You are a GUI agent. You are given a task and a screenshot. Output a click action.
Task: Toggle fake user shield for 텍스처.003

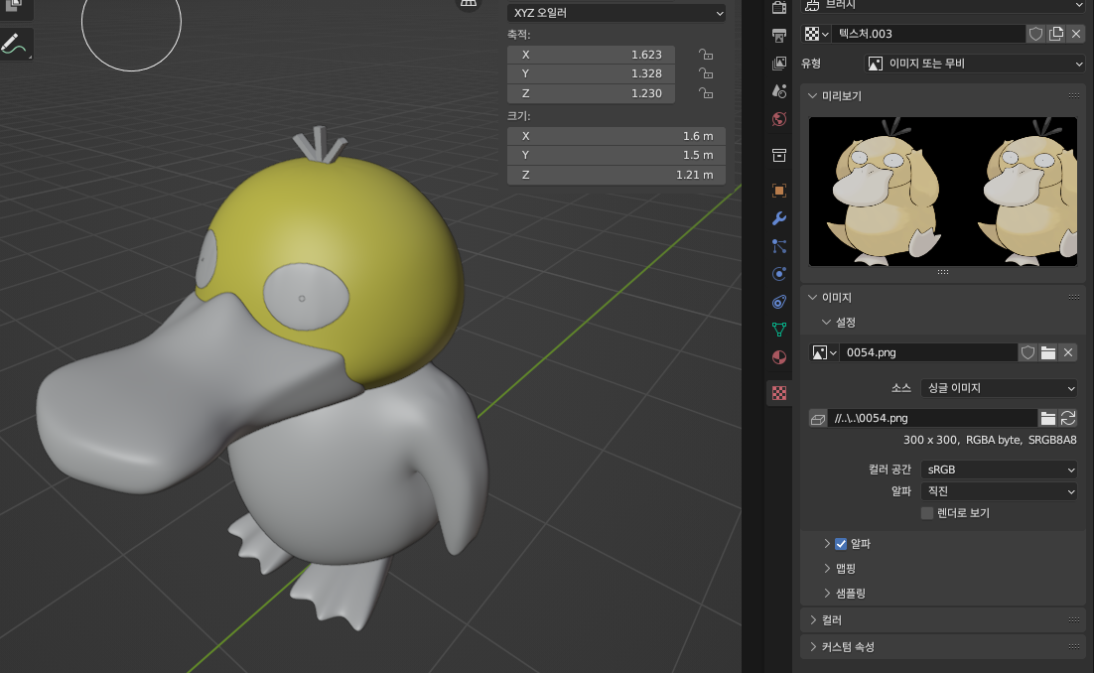[1035, 34]
